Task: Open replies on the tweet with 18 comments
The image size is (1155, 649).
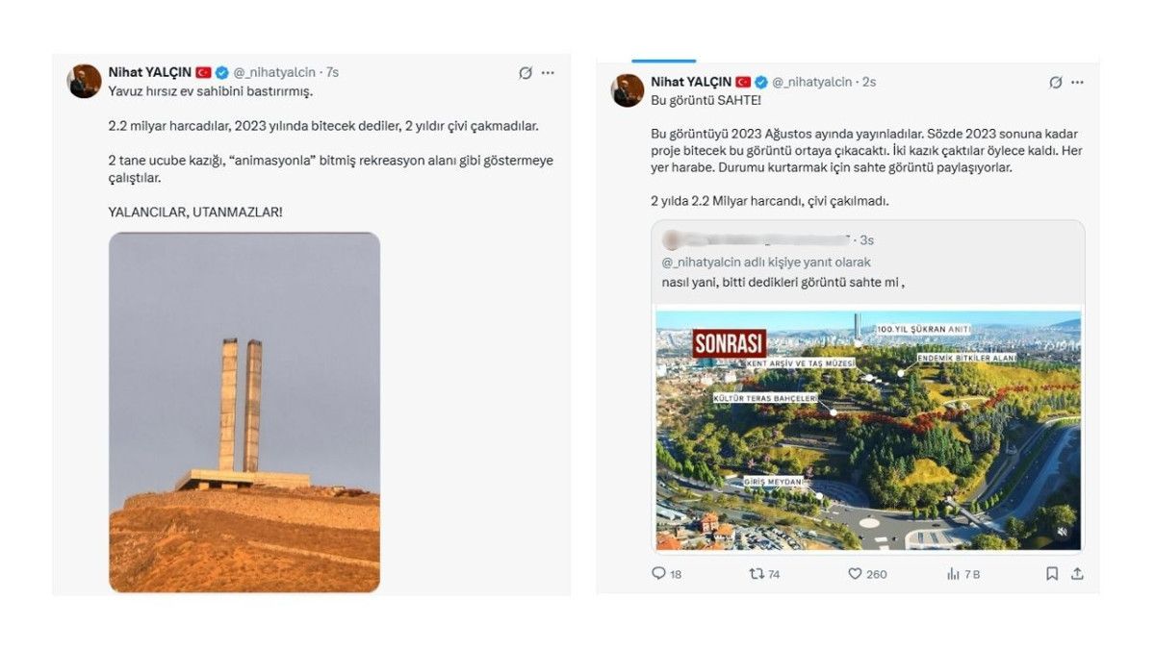Action: coord(659,574)
